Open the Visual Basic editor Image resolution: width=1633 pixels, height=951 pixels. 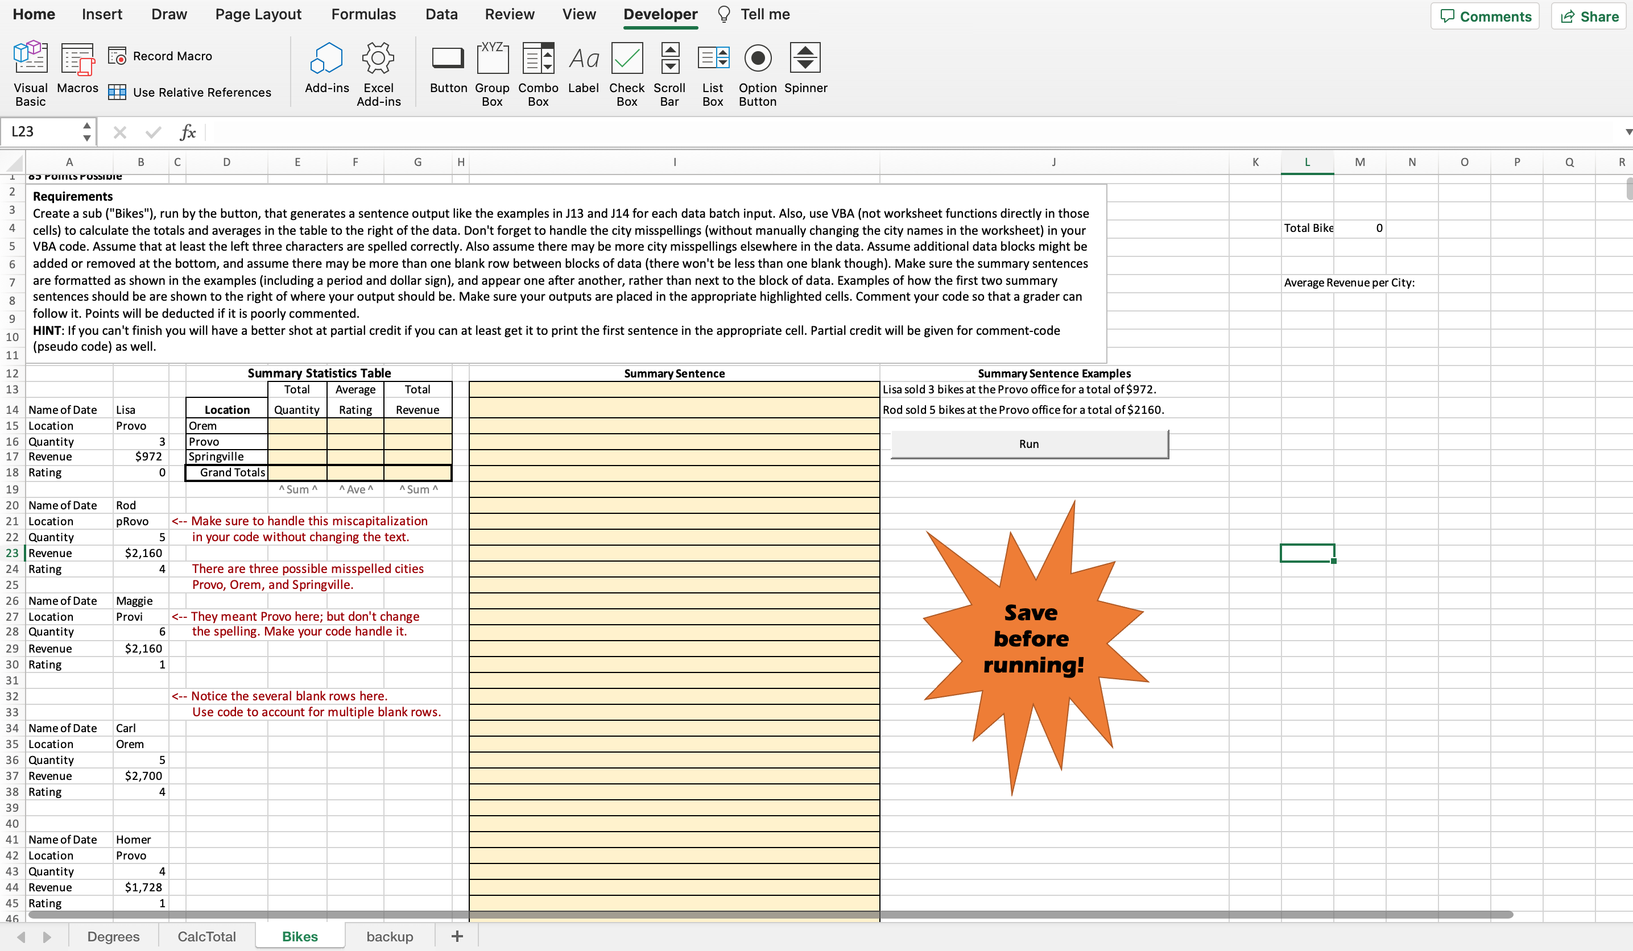30,71
